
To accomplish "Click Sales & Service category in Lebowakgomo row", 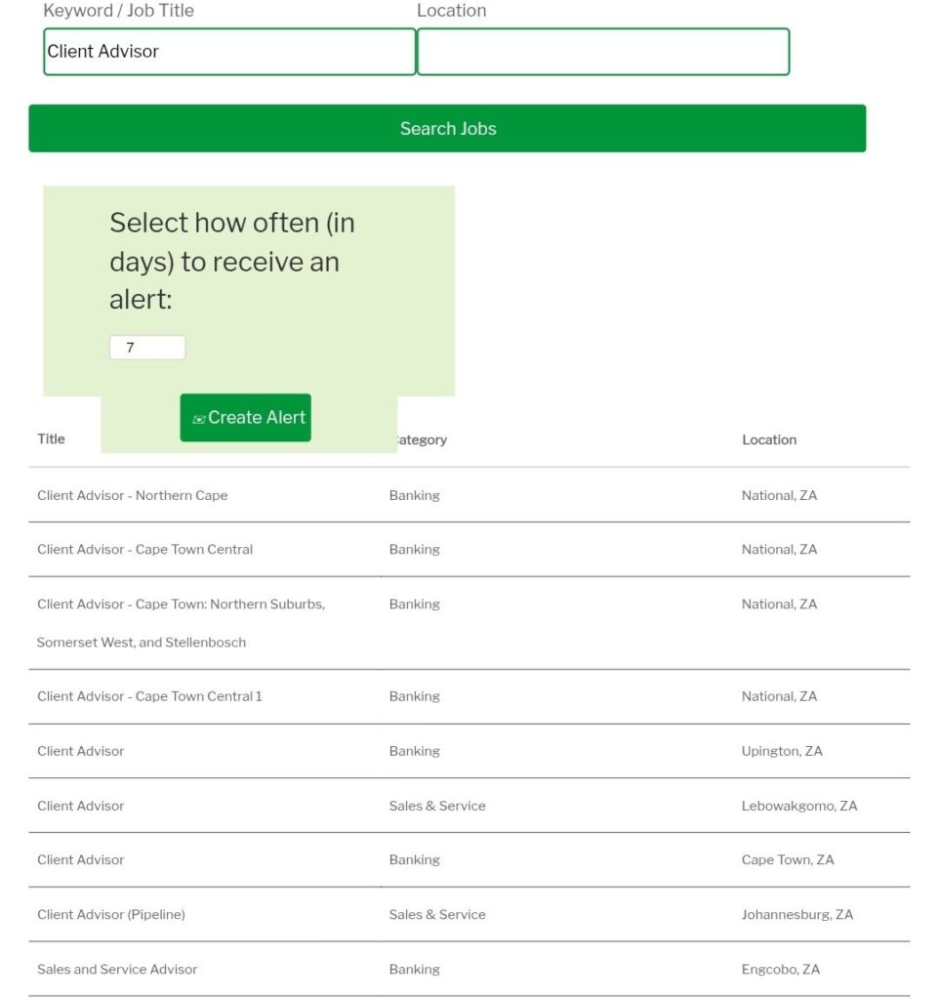I will coord(436,806).
